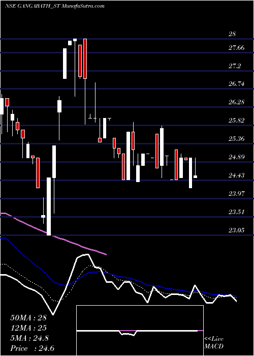The image size is (254, 356).
Task: Click the 5MA : 24.8 readout
Action: tap(29, 338)
